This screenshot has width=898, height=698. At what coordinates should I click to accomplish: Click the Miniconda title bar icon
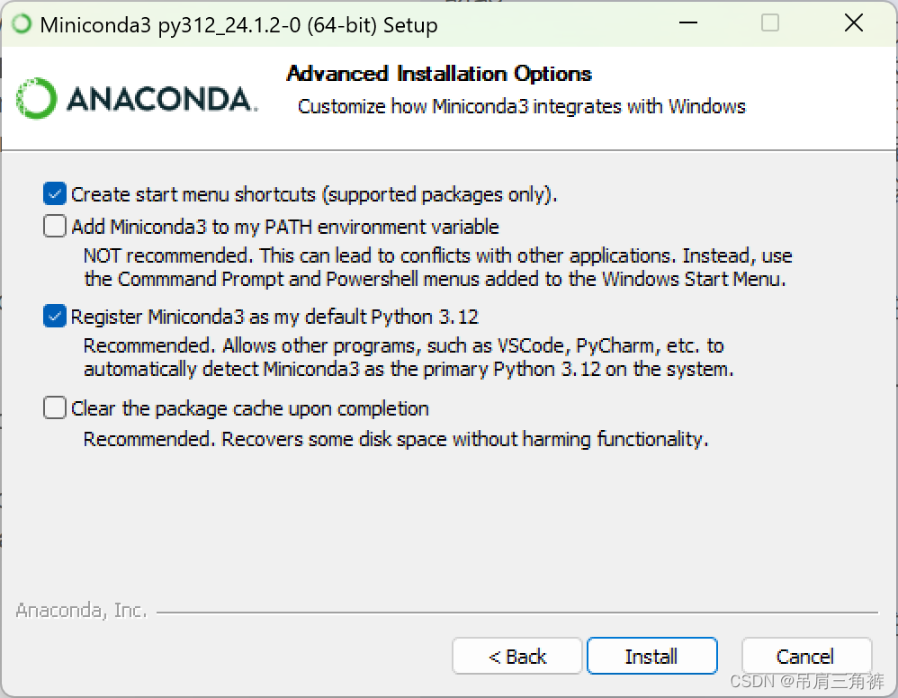[x=20, y=22]
